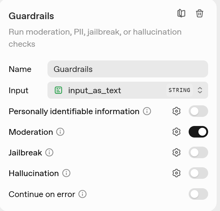
Task: Enable the Jailbreak toggle
Action: [x=198, y=152]
